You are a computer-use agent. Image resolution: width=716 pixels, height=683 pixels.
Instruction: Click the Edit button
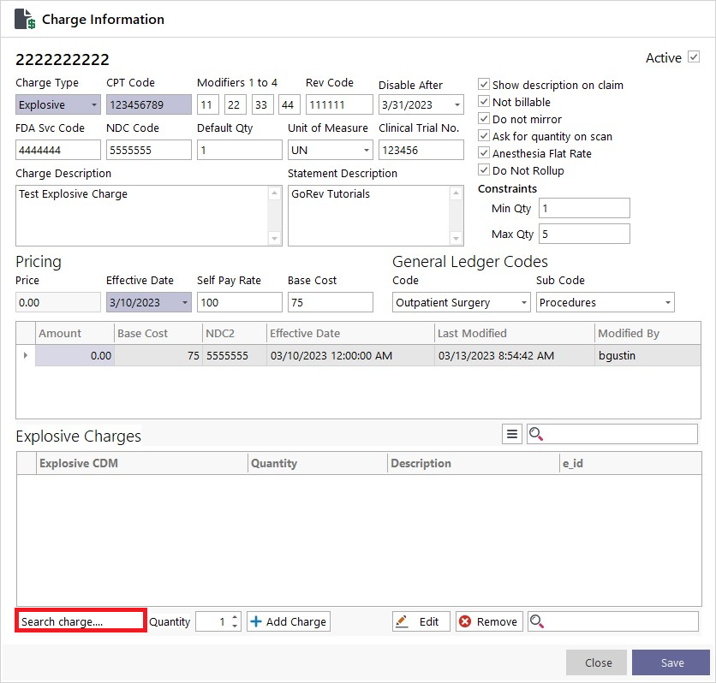tap(421, 621)
